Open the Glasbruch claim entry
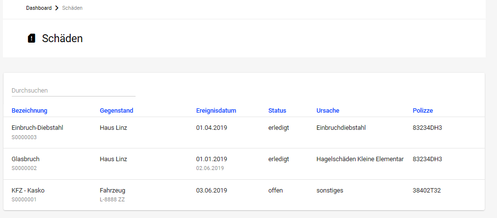The width and height of the screenshot is (497, 218). (244, 164)
